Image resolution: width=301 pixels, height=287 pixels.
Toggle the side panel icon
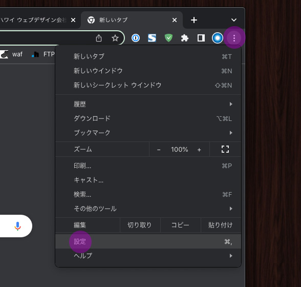click(201, 38)
